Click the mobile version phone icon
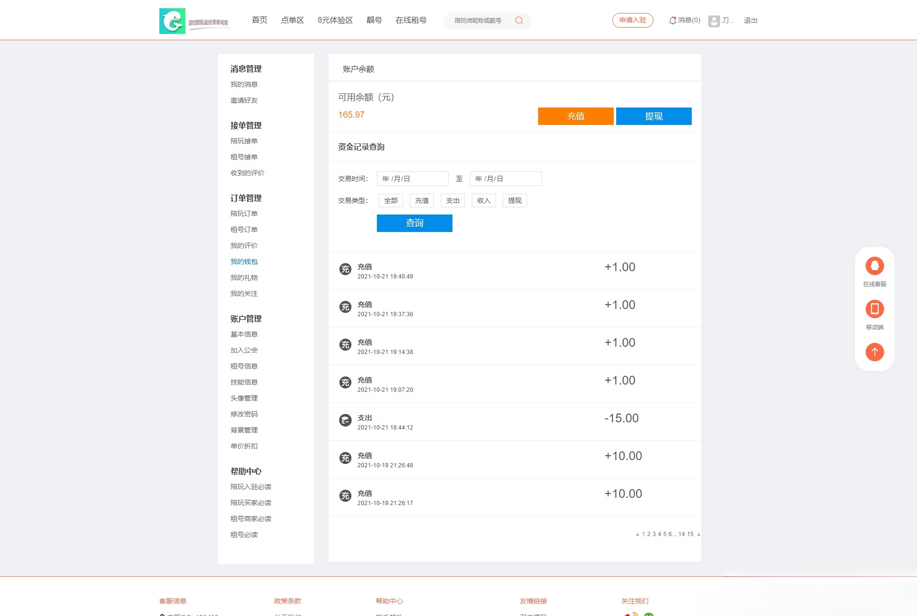 (x=874, y=309)
